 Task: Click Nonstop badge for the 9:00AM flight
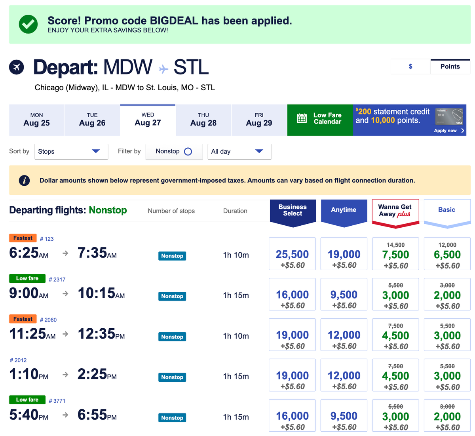point(172,296)
